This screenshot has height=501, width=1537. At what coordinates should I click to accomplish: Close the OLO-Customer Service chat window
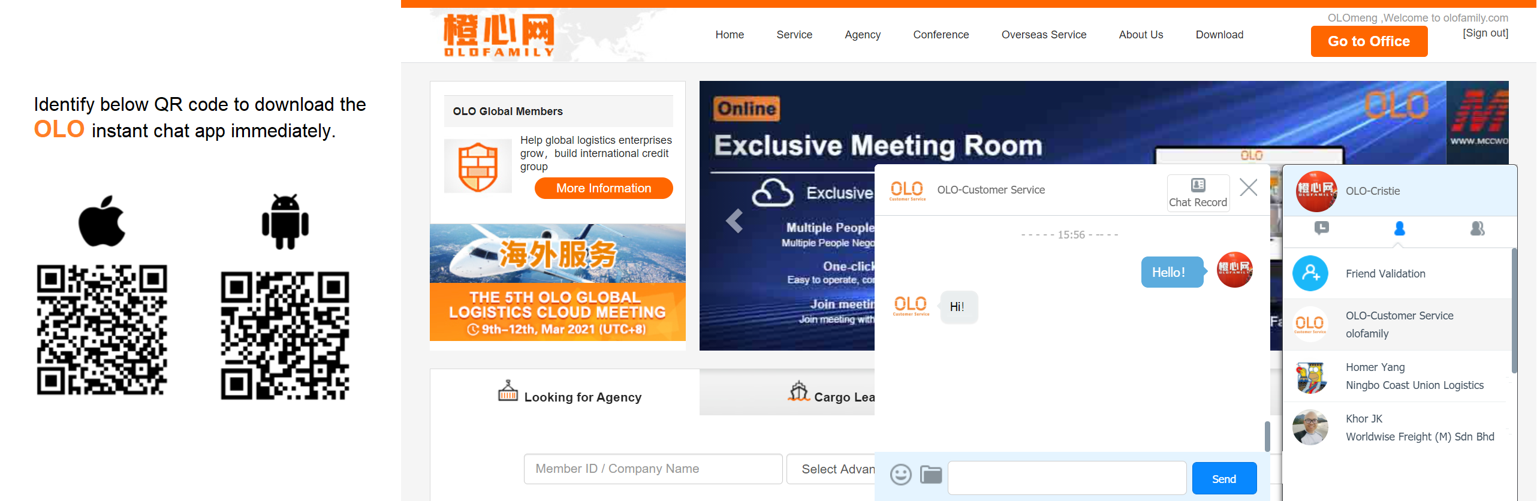click(x=1249, y=188)
